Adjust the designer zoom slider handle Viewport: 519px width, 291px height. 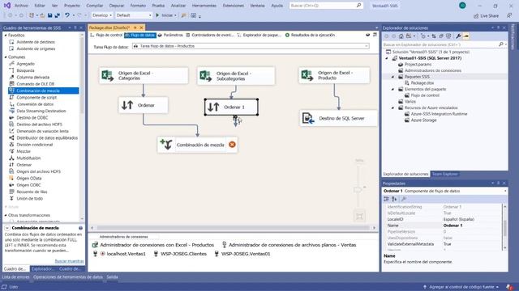tap(358, 189)
